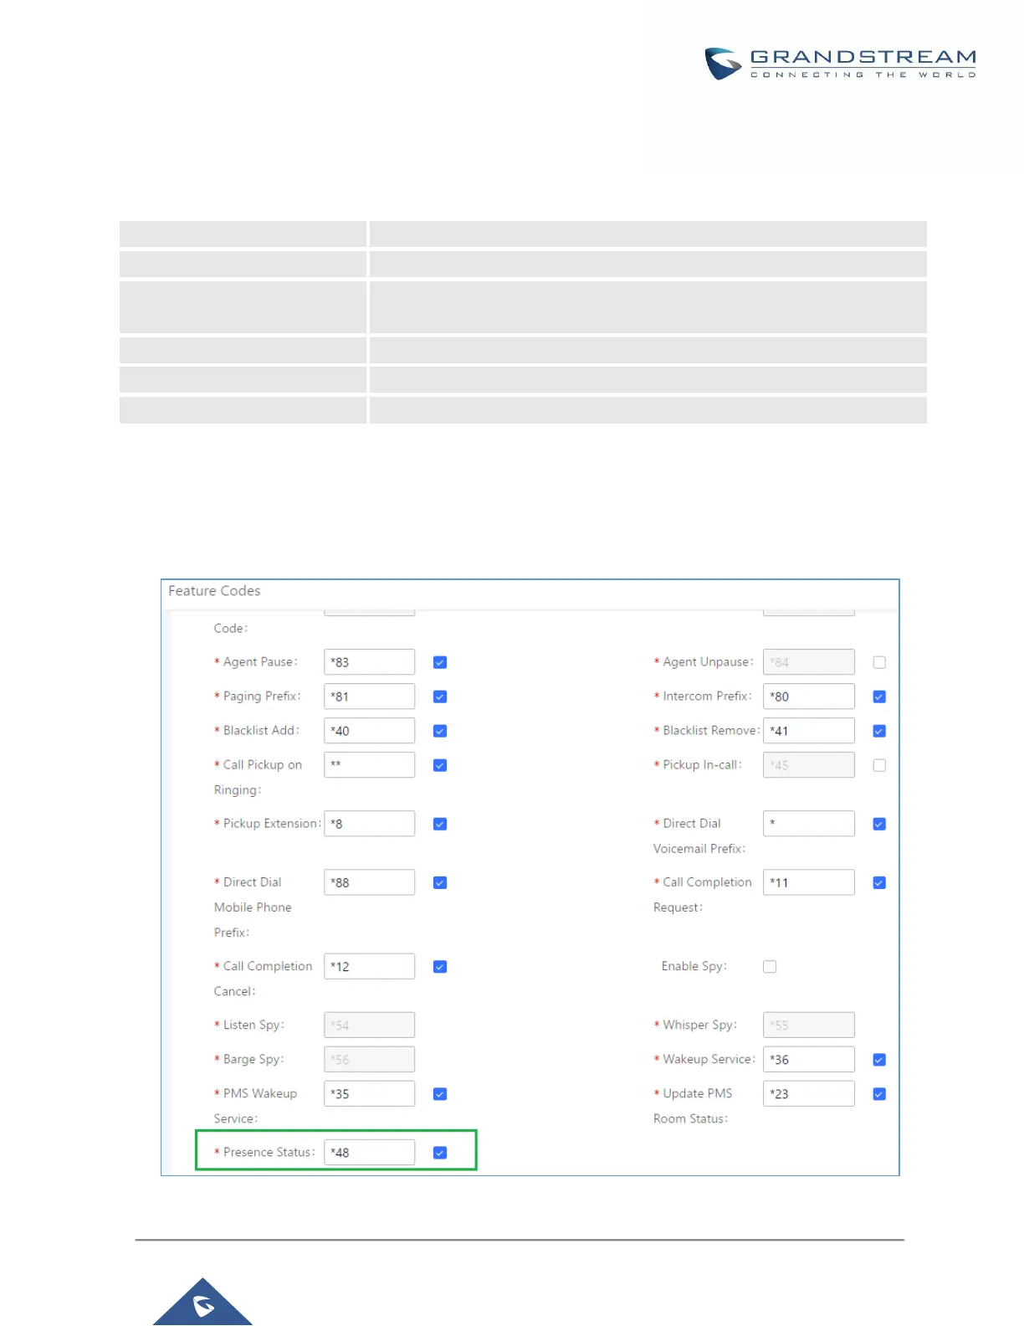1024x1326 pixels.
Task: Check the Enable Spy checkbox
Action: [x=770, y=966]
